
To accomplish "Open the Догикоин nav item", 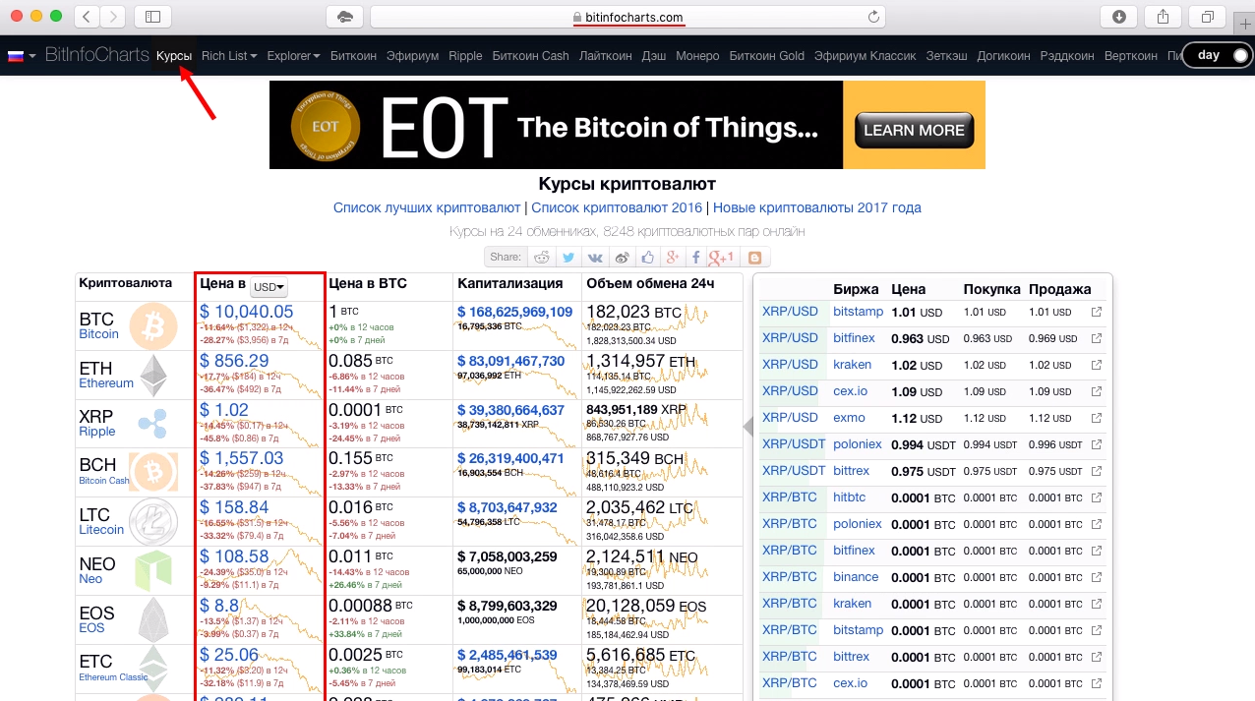I will [x=1004, y=56].
